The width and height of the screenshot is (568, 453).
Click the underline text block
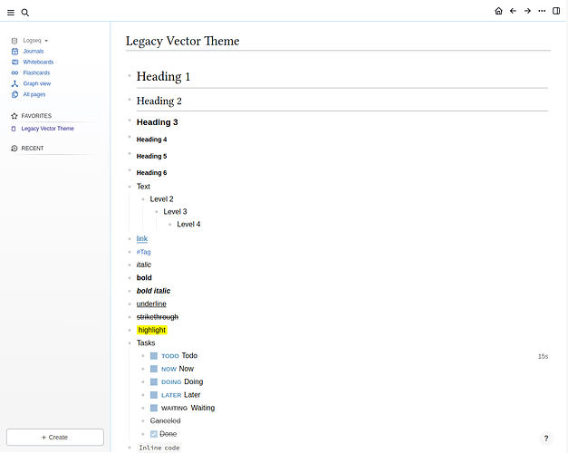151,304
